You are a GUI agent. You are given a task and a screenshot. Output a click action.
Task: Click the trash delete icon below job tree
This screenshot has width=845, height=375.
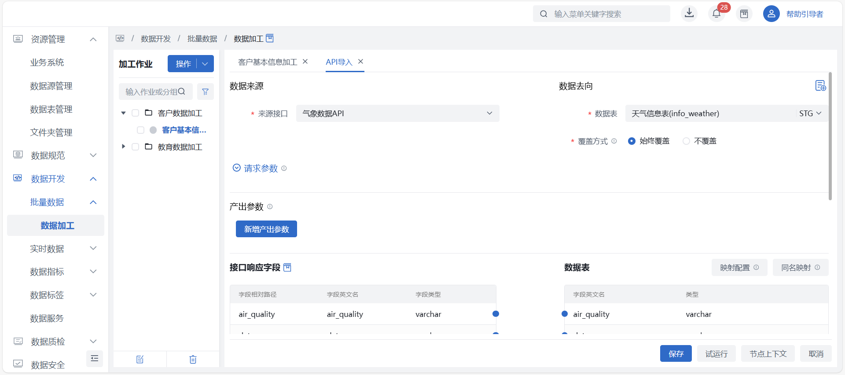(x=193, y=360)
